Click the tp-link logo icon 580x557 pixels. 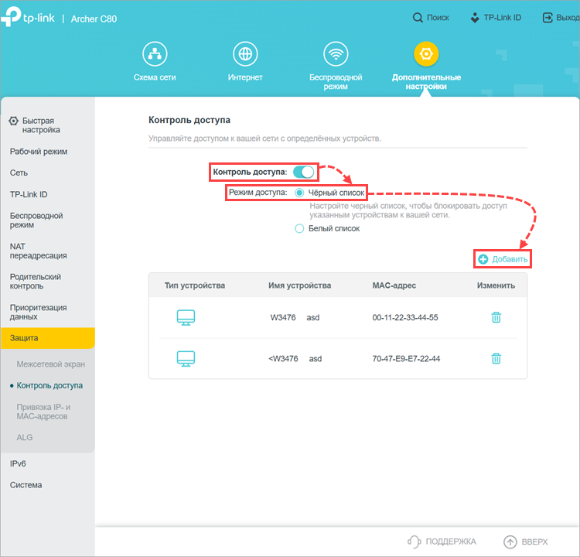(11, 17)
